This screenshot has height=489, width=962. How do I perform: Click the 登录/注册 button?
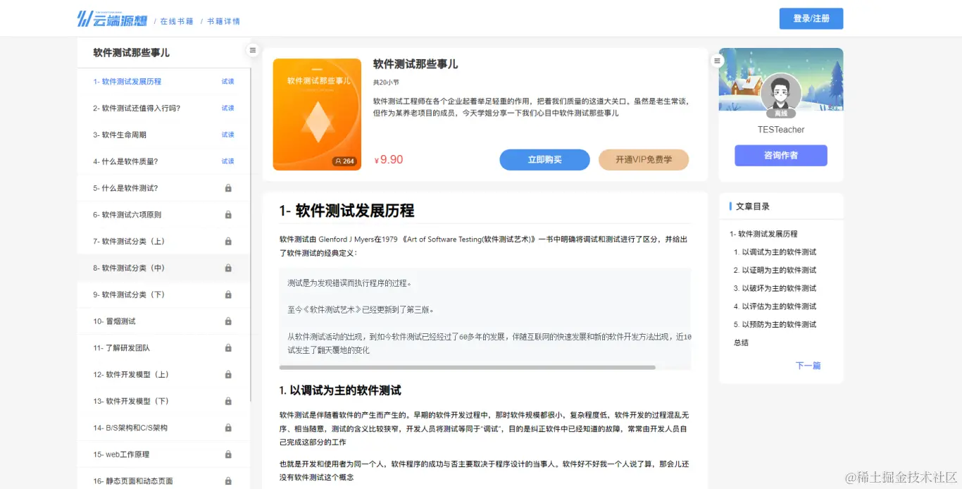(811, 18)
